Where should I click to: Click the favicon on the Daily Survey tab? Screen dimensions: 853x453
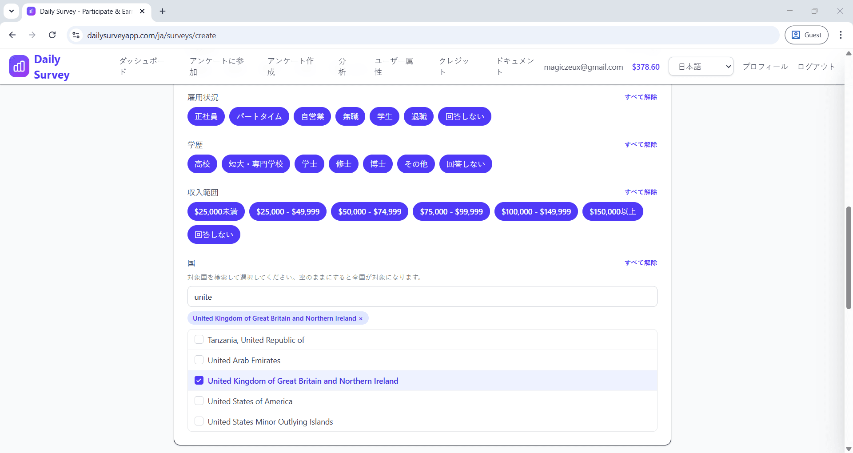[31, 11]
